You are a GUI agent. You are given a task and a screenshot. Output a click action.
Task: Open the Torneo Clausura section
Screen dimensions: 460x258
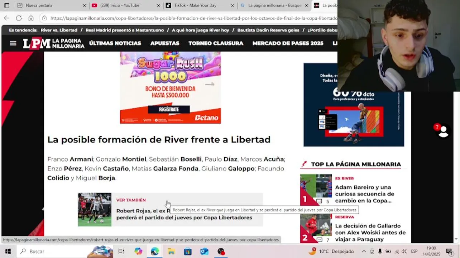216,43
